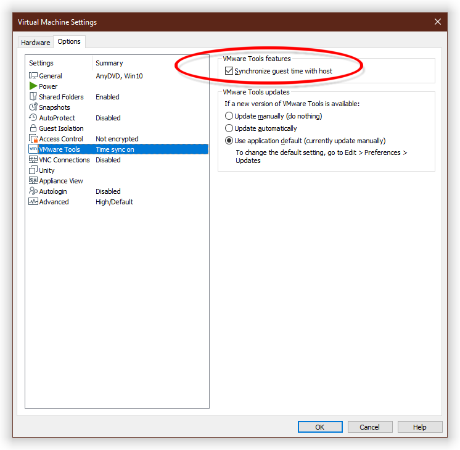460x450 pixels.
Task: Toggle Synchronize guest time with host
Action: pos(229,71)
